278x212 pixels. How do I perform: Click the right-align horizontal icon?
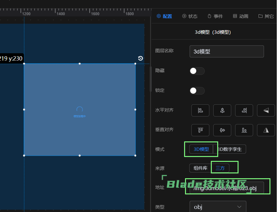(244, 110)
